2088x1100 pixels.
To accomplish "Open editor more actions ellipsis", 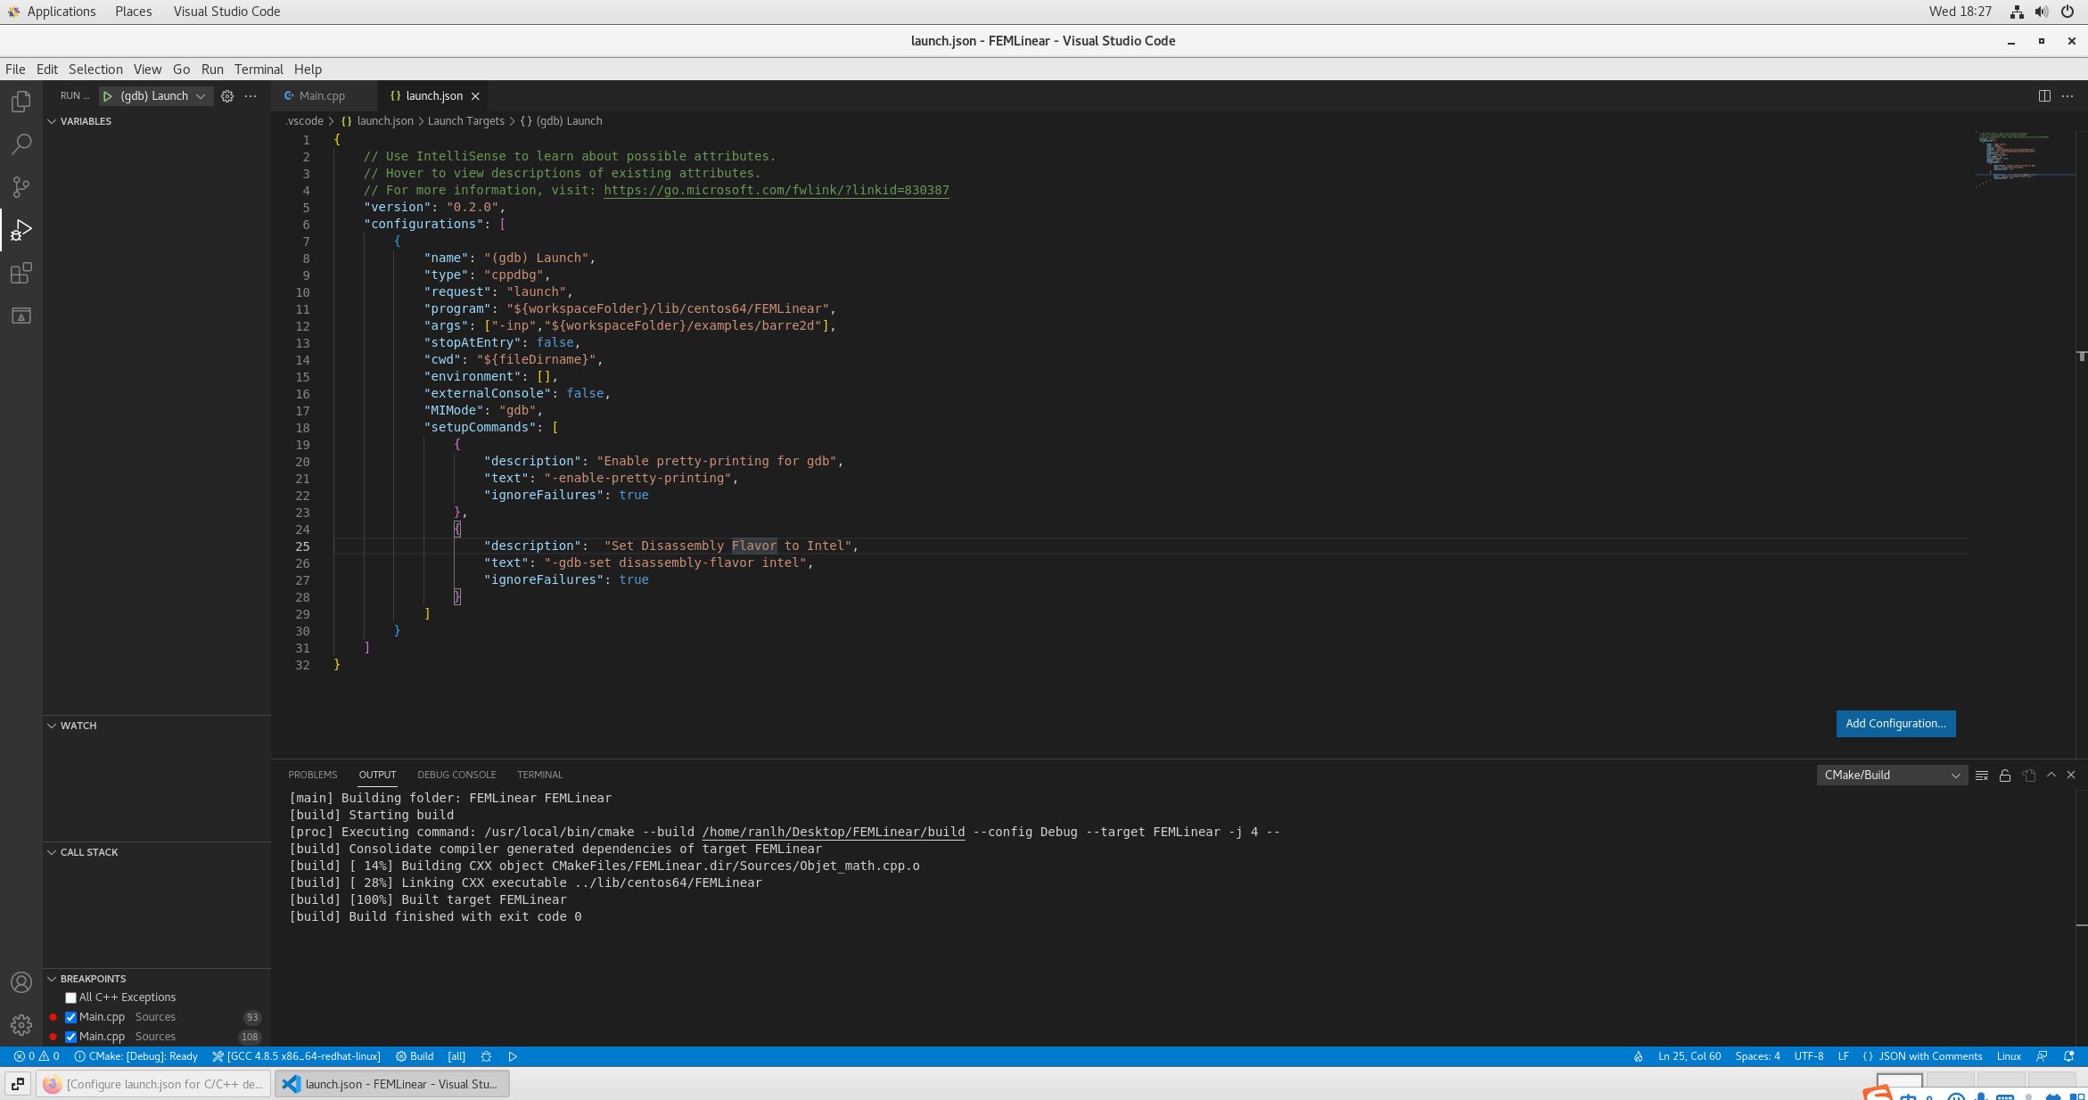I will [x=2067, y=96].
